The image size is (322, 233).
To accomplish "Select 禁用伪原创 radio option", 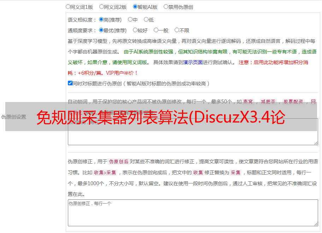I will 166,7.
